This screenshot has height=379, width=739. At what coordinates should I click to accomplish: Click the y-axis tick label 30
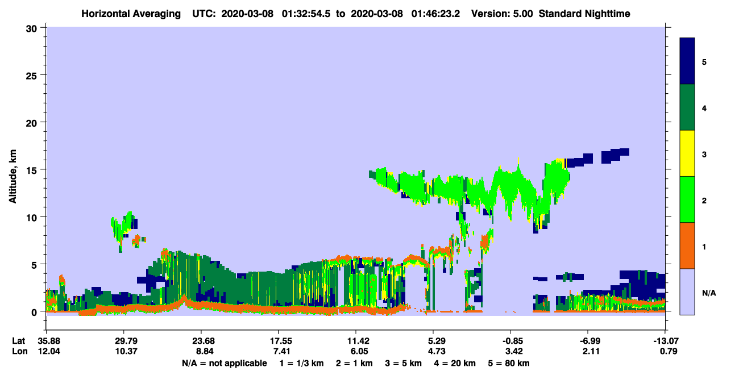(x=33, y=28)
